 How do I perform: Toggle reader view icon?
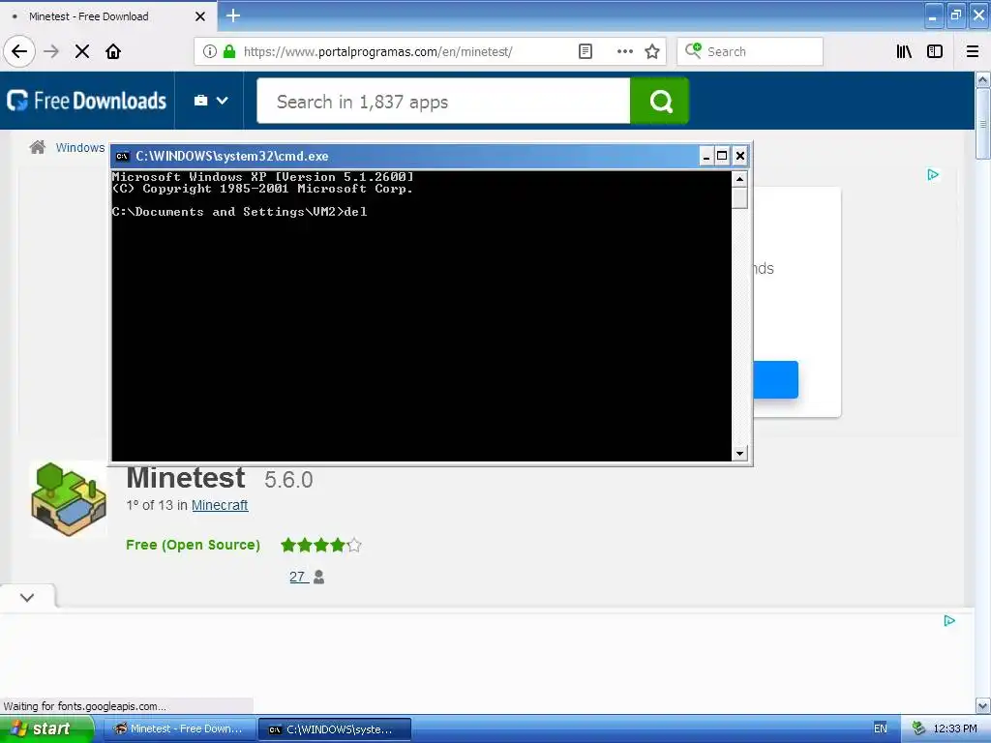586,52
